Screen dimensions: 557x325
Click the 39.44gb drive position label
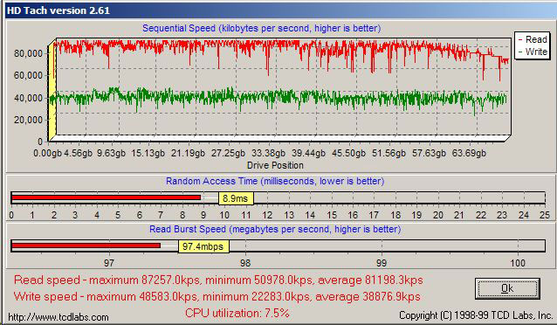pos(308,153)
